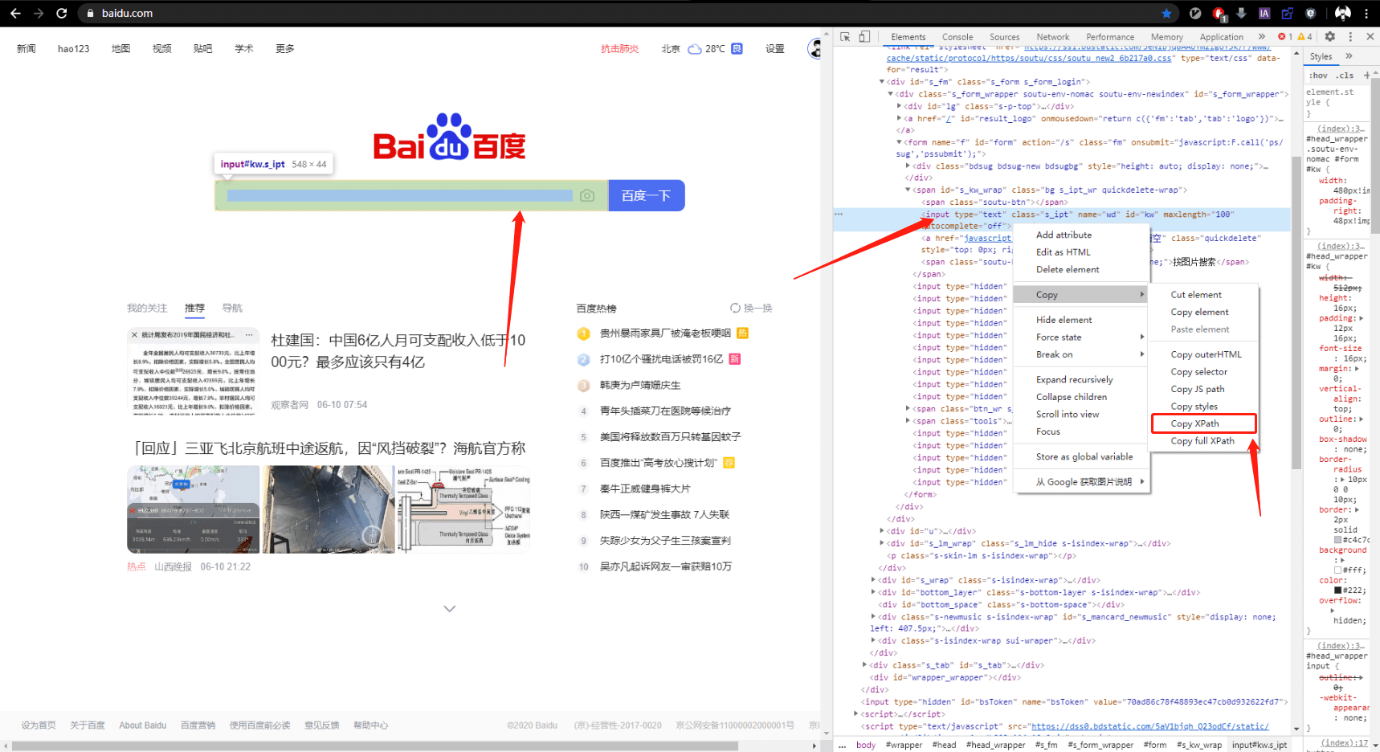Open the grey download arrow extension

click(x=1242, y=13)
